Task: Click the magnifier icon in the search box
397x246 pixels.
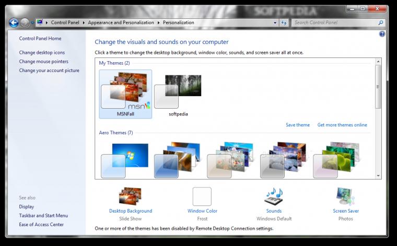Action: point(381,23)
